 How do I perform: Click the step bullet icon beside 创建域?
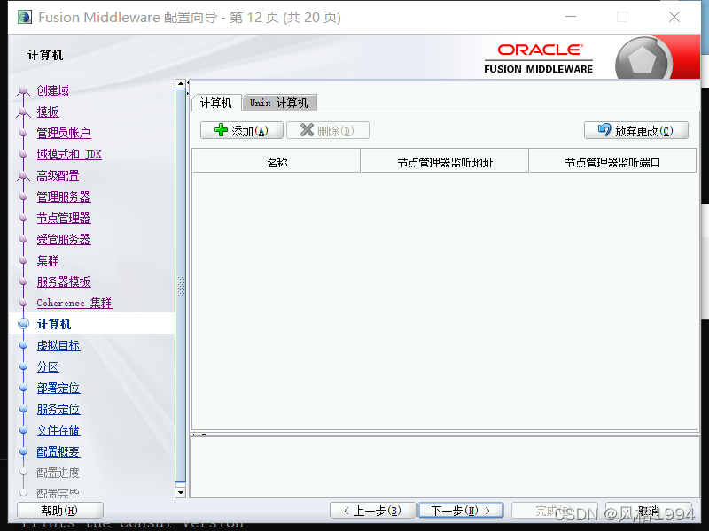pyautogui.click(x=24, y=91)
